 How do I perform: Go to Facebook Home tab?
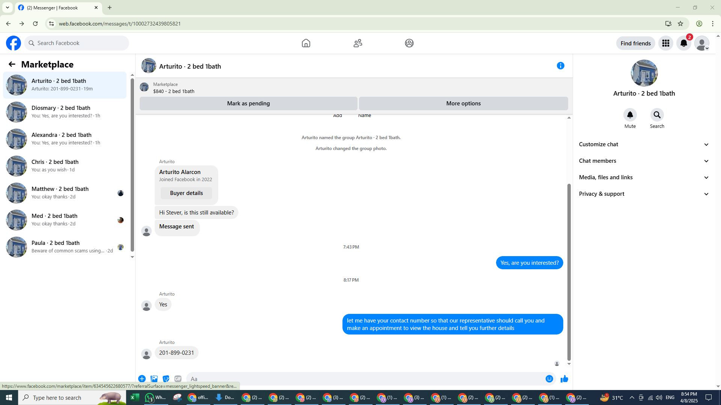(x=306, y=43)
